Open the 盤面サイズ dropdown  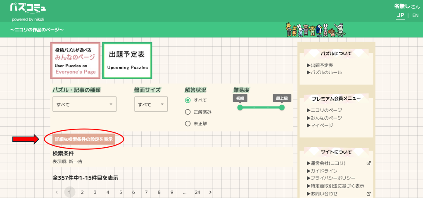coord(151,104)
